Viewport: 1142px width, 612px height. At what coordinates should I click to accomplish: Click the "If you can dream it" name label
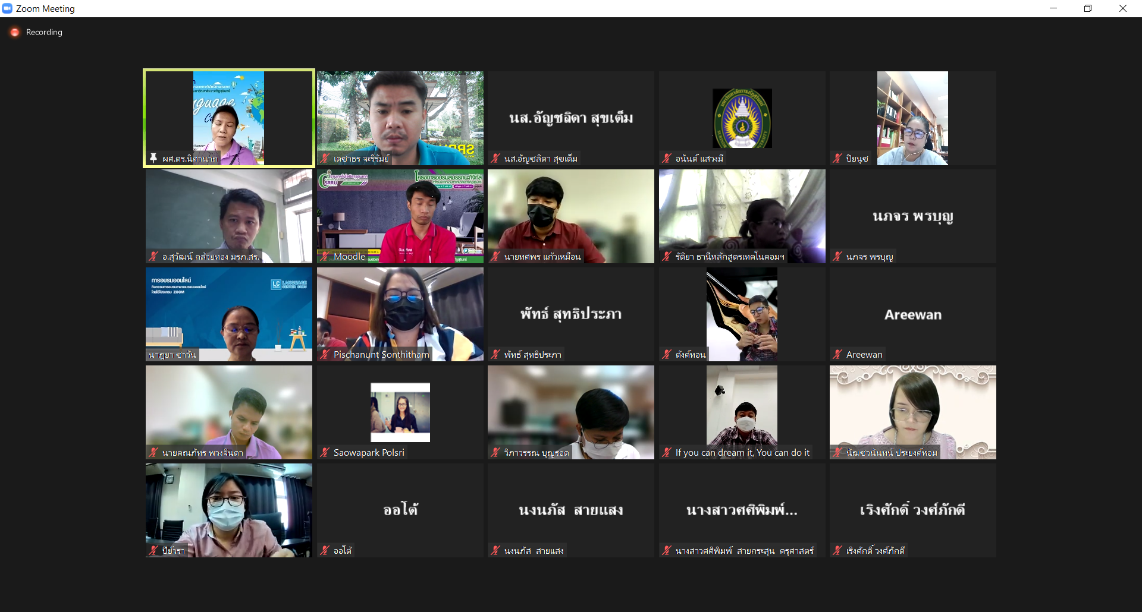pyautogui.click(x=742, y=452)
